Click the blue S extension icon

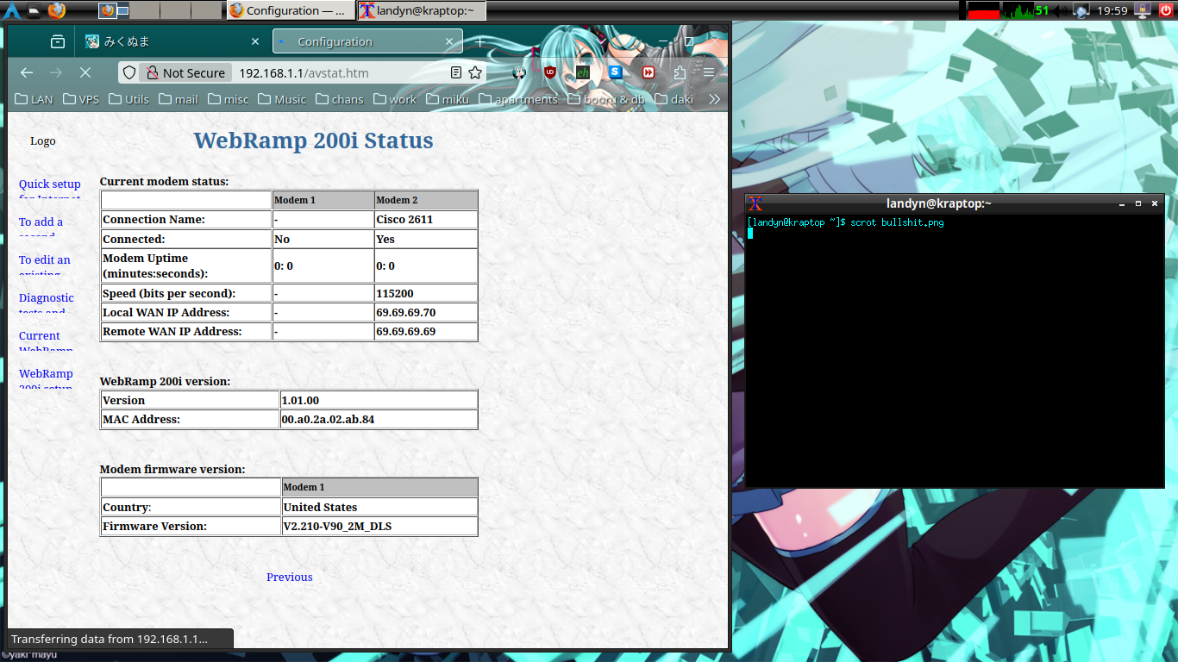coord(615,73)
